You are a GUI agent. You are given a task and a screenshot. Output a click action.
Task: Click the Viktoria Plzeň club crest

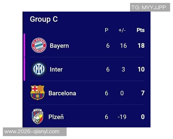[38, 116]
